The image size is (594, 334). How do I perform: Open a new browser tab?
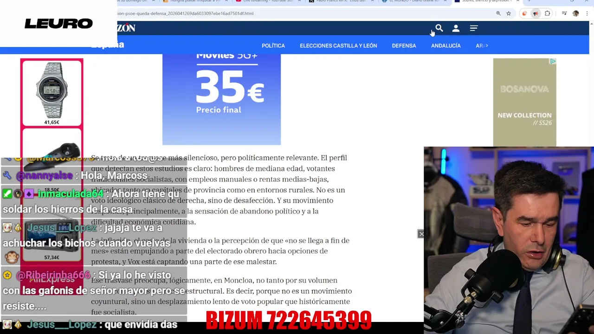(x=529, y=1)
